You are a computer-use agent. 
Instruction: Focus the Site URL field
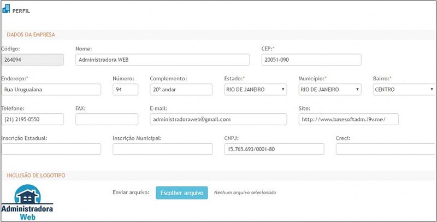coord(349,119)
